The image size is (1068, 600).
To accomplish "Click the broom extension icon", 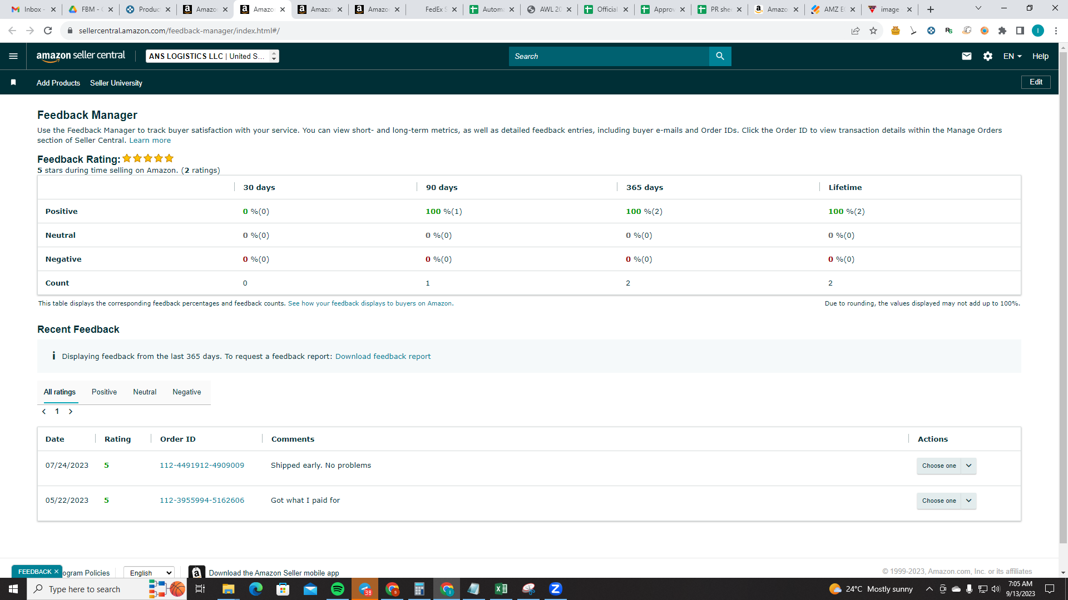I will 913,31.
